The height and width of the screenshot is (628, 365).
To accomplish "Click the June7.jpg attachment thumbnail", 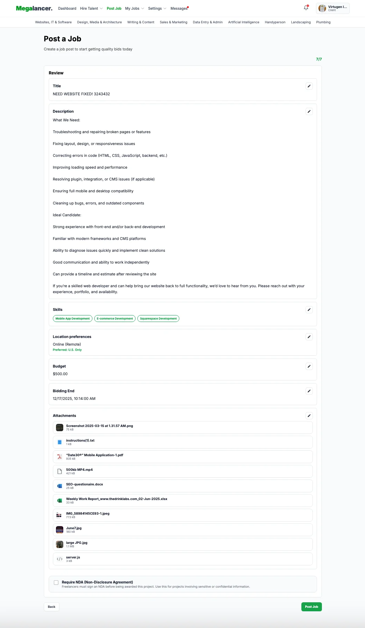I will (60, 530).
